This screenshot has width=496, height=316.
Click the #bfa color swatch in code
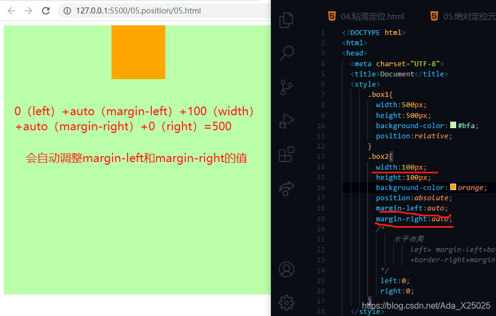tap(453, 125)
